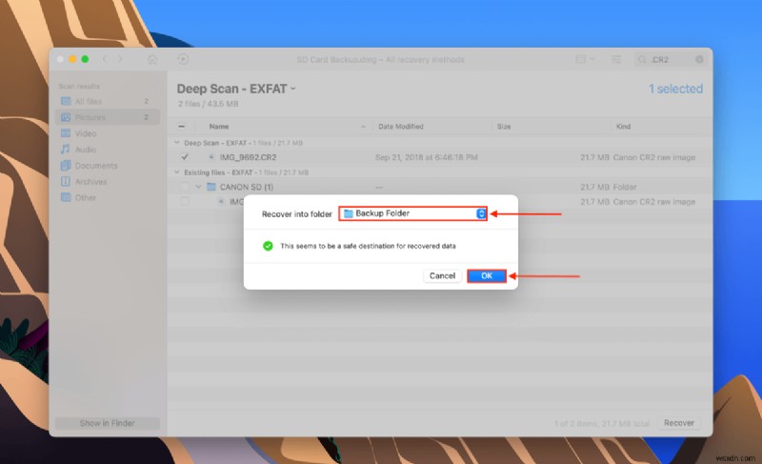Click the green checkmark safe destination icon
The width and height of the screenshot is (762, 464).
point(268,246)
